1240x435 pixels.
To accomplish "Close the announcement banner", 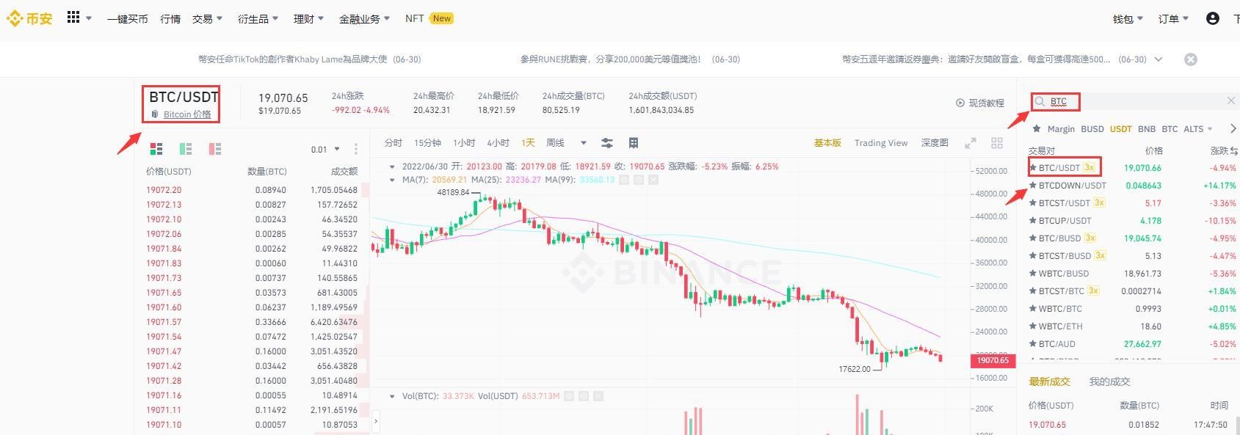I will [1191, 59].
